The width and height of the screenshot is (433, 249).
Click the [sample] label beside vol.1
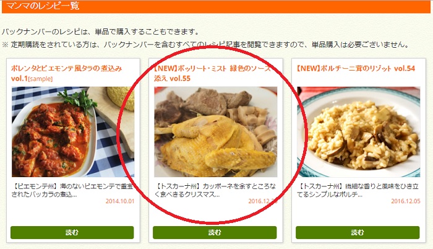[40, 79]
